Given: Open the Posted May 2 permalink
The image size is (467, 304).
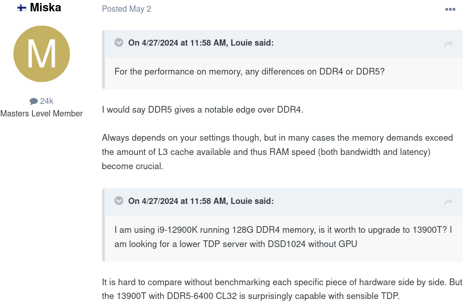Looking at the screenshot, I should pyautogui.click(x=127, y=9).
